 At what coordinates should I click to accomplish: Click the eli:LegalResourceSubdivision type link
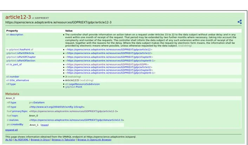pos(83,84)
